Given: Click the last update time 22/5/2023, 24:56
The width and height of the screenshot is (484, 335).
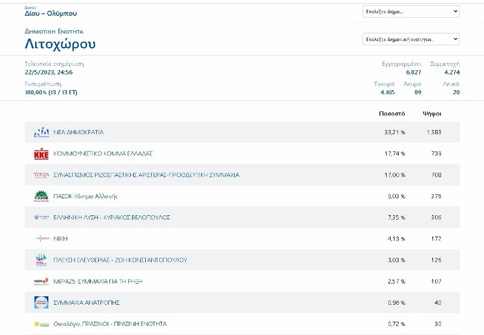Looking at the screenshot, I should pyautogui.click(x=49, y=72).
